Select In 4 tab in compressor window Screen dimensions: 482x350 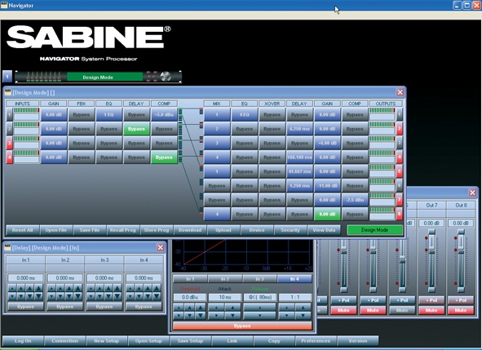(x=294, y=279)
